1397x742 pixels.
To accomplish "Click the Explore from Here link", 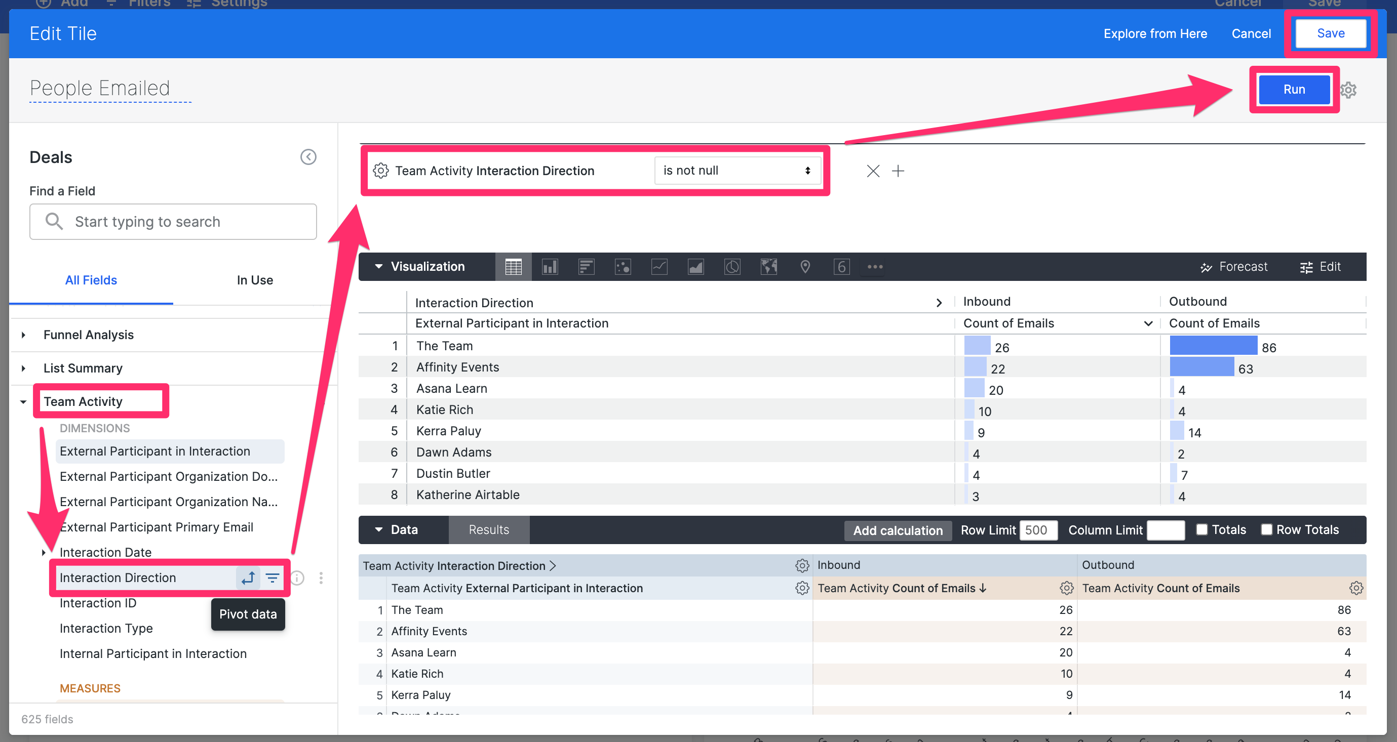I will coord(1155,33).
